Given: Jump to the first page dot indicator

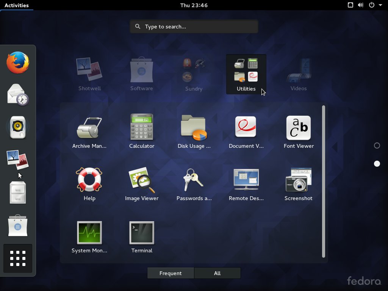Looking at the screenshot, I should pyautogui.click(x=377, y=145).
